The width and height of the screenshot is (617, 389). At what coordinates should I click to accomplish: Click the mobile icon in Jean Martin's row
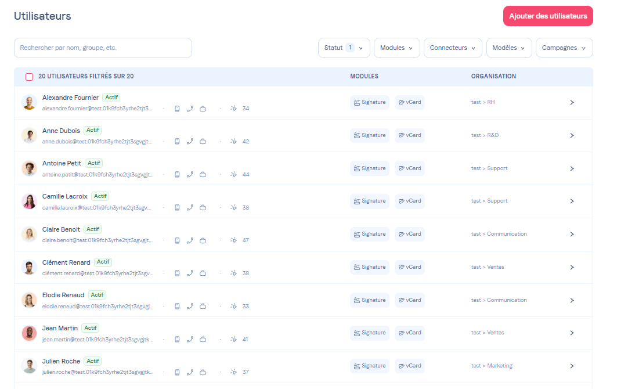pos(177,340)
